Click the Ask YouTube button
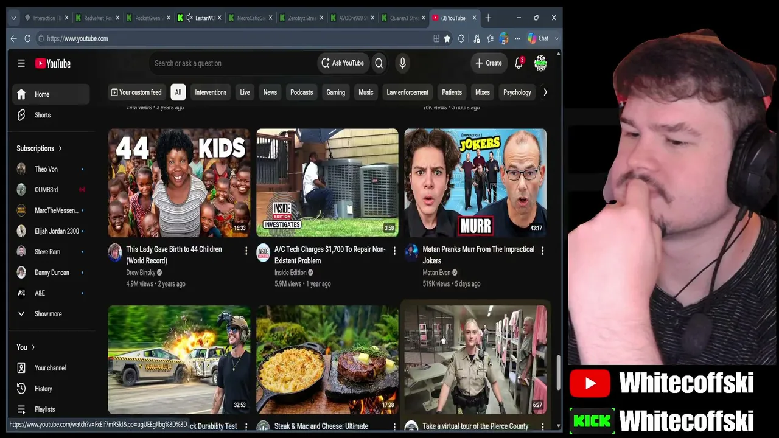This screenshot has height=438, width=779. pyautogui.click(x=343, y=63)
